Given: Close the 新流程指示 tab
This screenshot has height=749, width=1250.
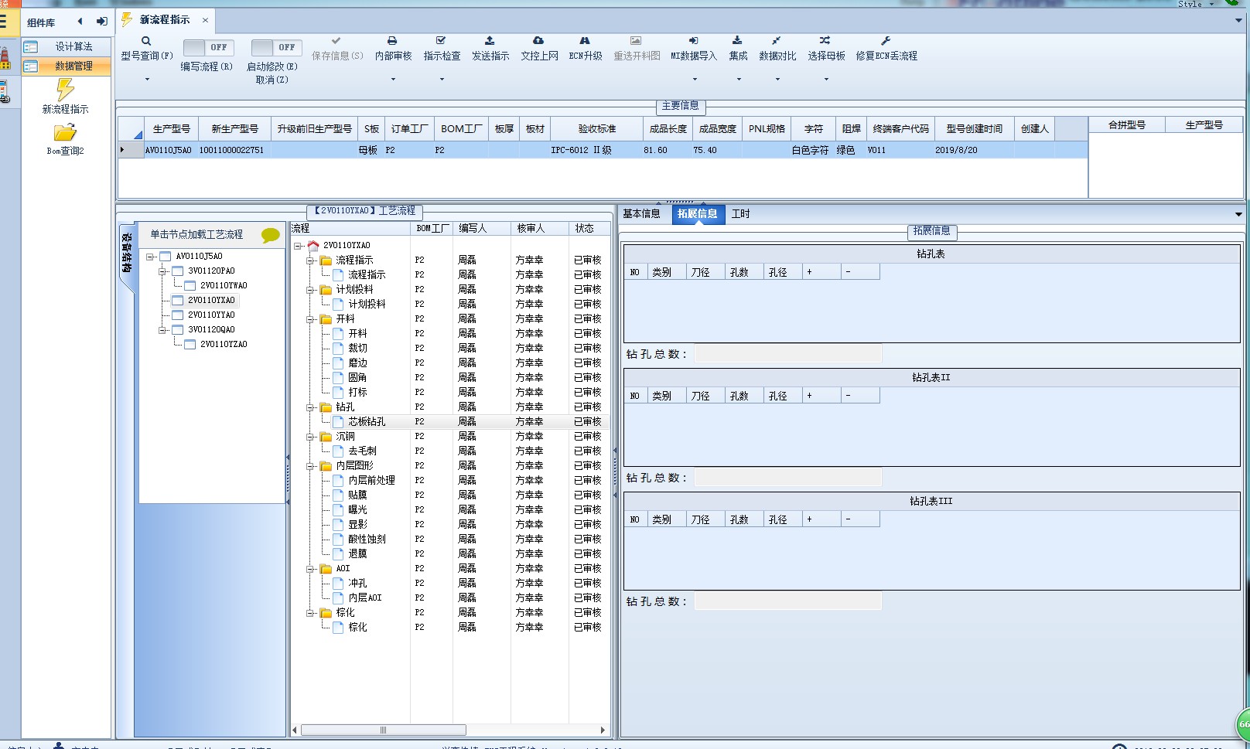Looking at the screenshot, I should coord(205,20).
